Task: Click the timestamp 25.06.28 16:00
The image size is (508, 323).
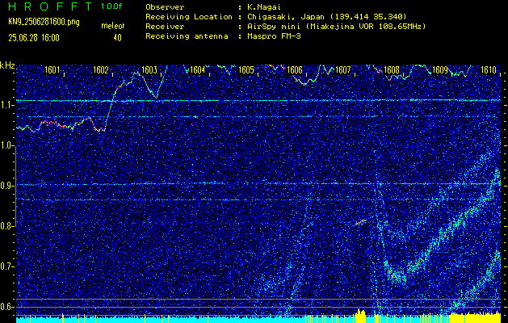Action: click(x=34, y=38)
